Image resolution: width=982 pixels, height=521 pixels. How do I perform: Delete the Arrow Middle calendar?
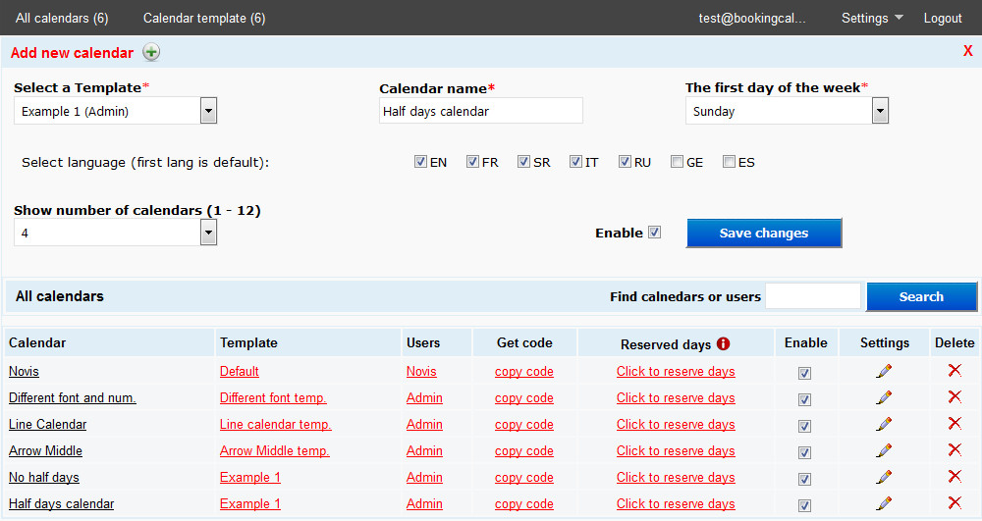pyautogui.click(x=954, y=450)
